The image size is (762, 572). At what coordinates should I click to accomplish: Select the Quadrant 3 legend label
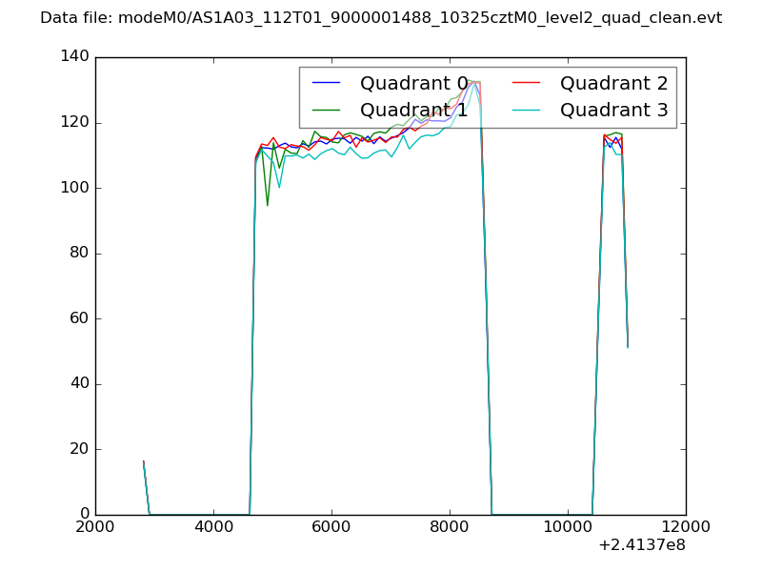[x=613, y=111]
